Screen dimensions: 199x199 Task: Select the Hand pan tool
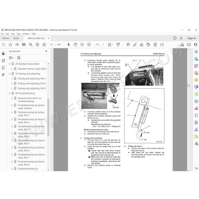pos(75,45)
